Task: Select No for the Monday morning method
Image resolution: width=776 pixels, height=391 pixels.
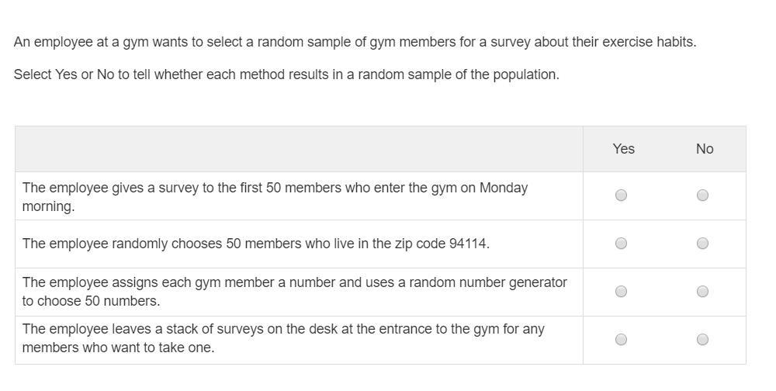Action: coord(702,195)
